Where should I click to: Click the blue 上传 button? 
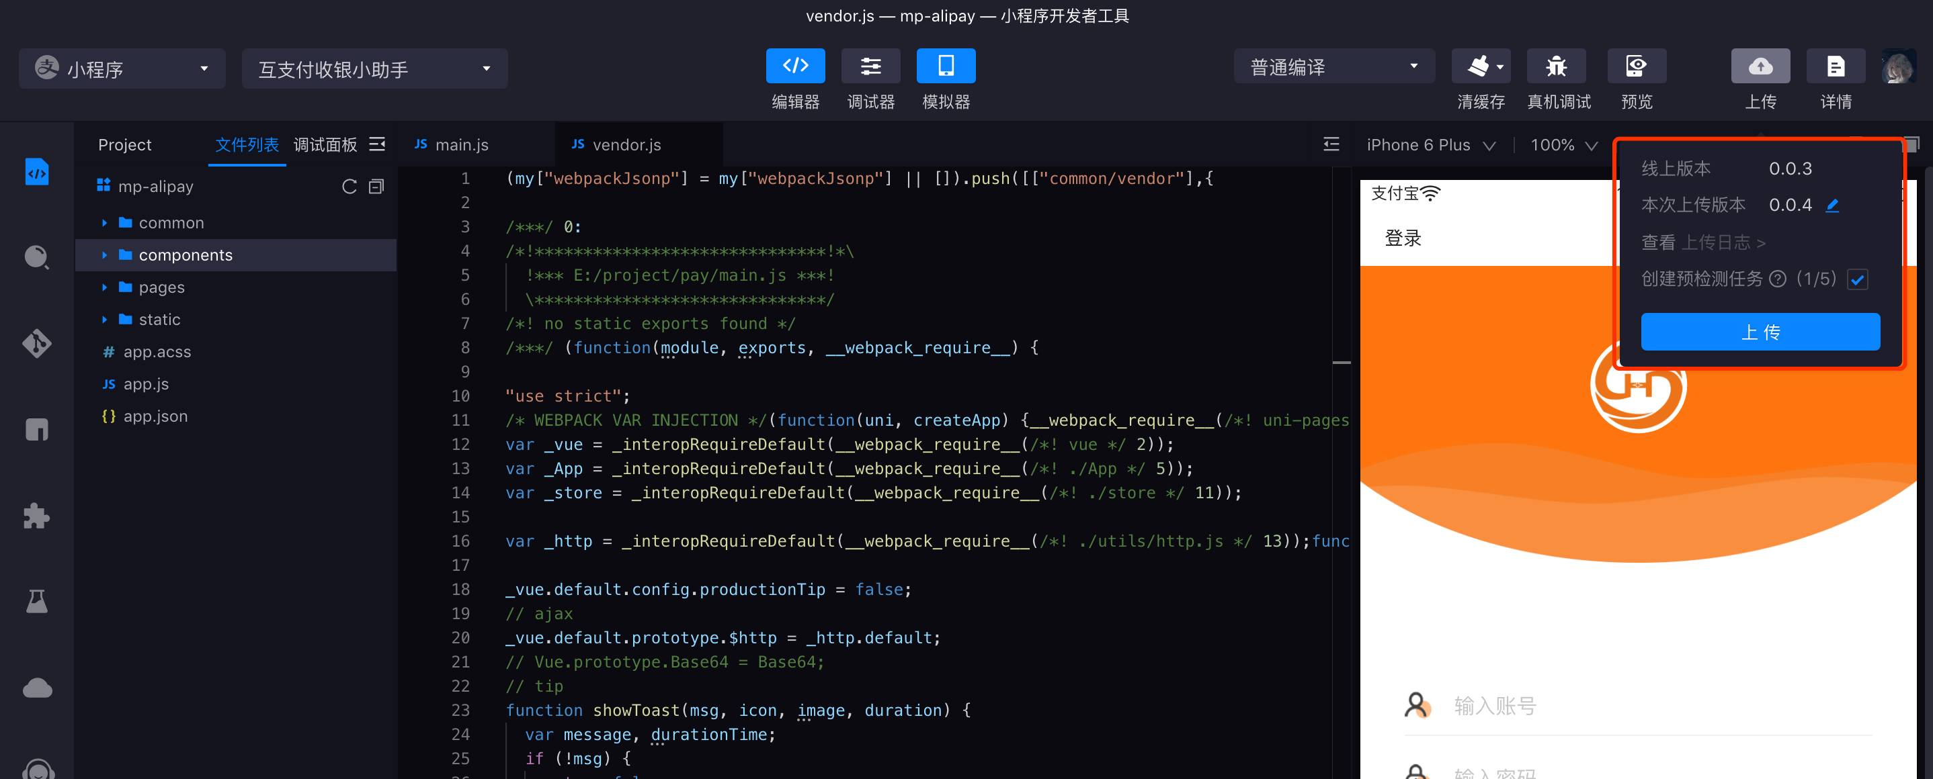[1760, 331]
